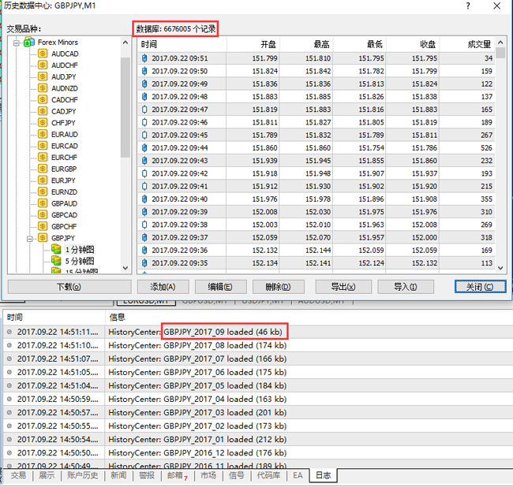
Task: Switch to the 展示 terminal tab
Action: (47, 475)
